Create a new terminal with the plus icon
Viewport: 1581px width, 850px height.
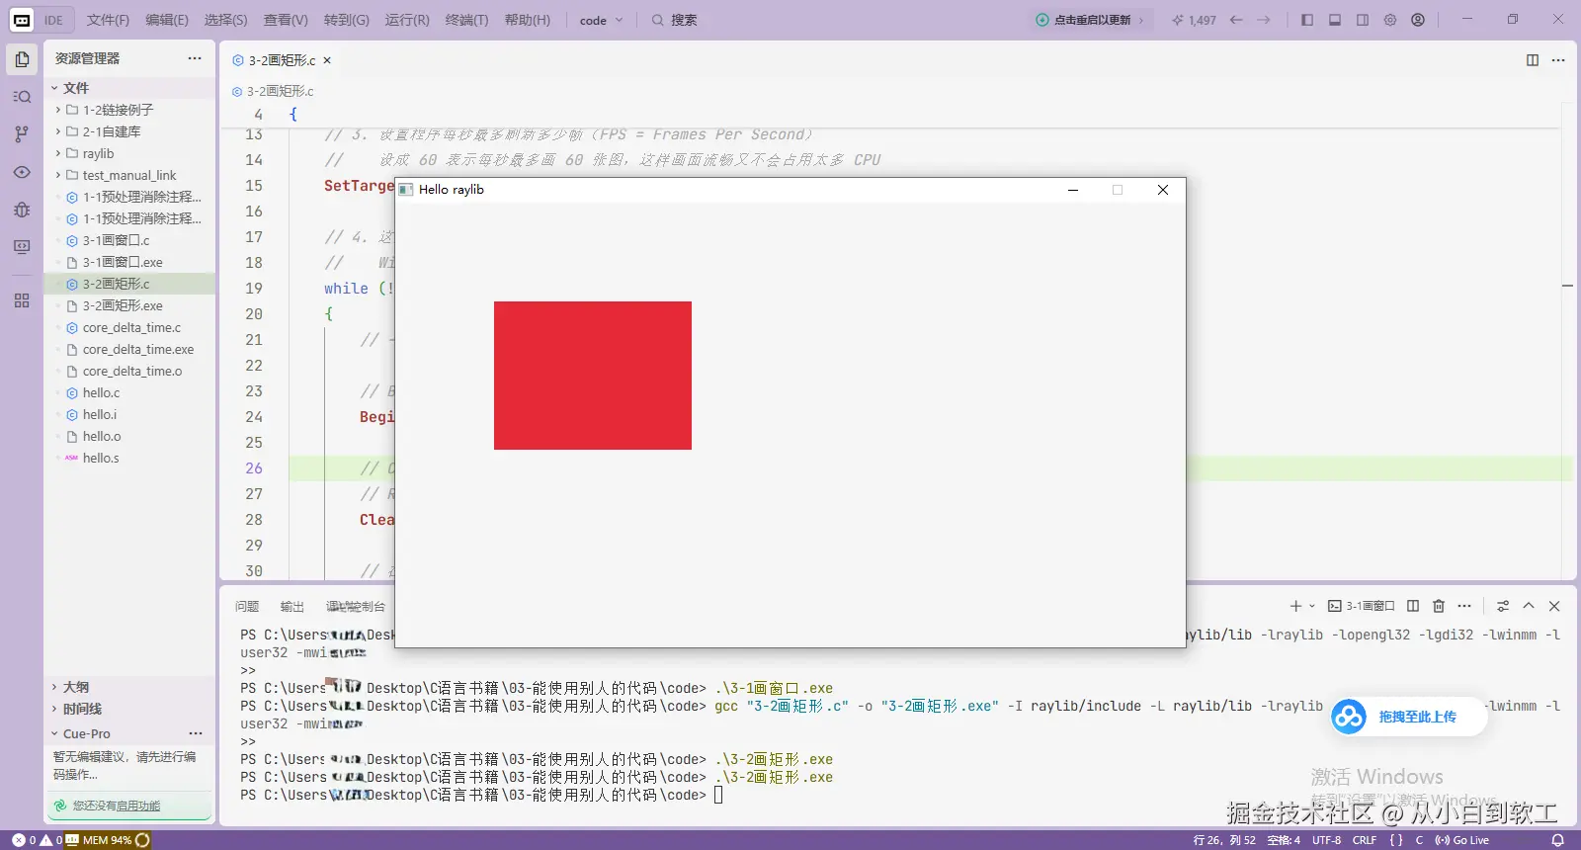[x=1295, y=606]
